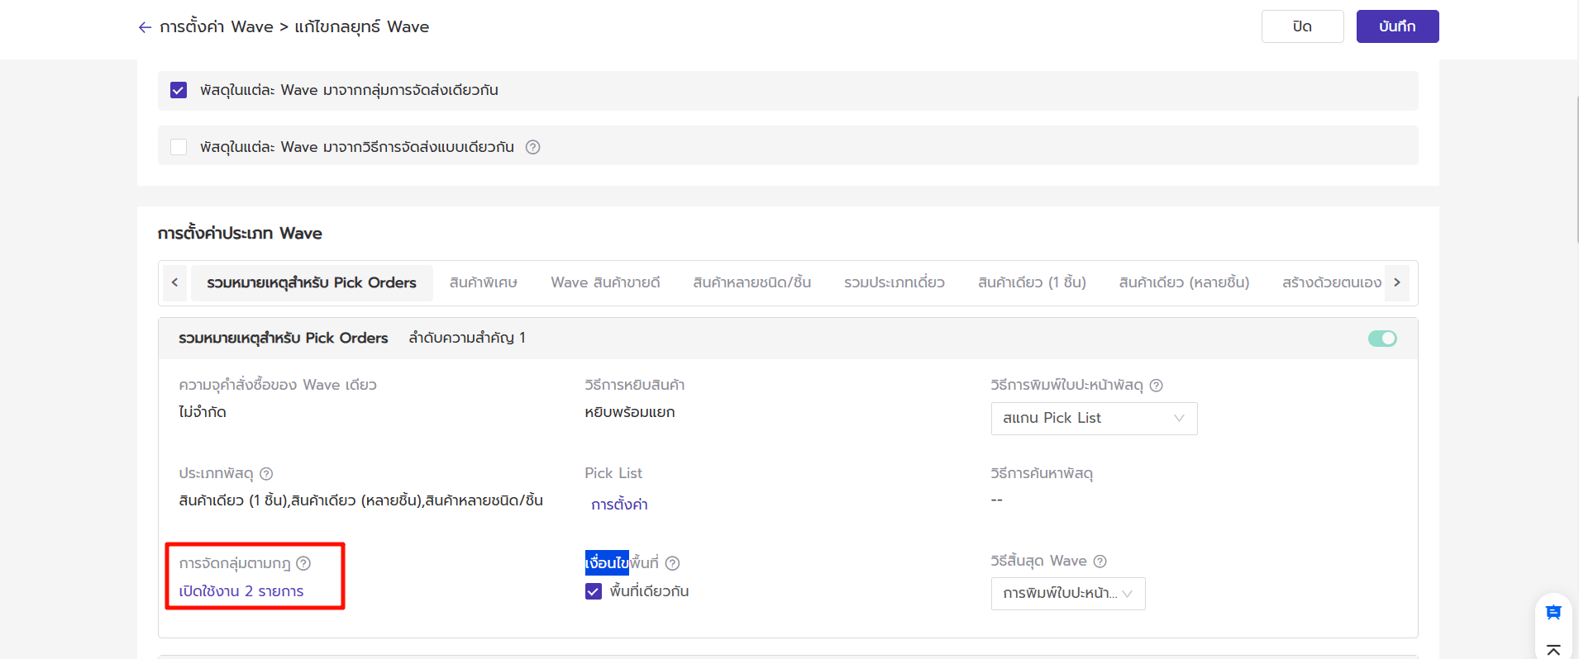The width and height of the screenshot is (1579, 659).
Task: Click the scroll-to-top arrow icon
Action: point(1553,650)
